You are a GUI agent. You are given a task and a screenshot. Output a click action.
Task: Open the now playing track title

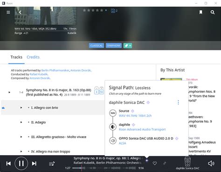(x=107, y=158)
